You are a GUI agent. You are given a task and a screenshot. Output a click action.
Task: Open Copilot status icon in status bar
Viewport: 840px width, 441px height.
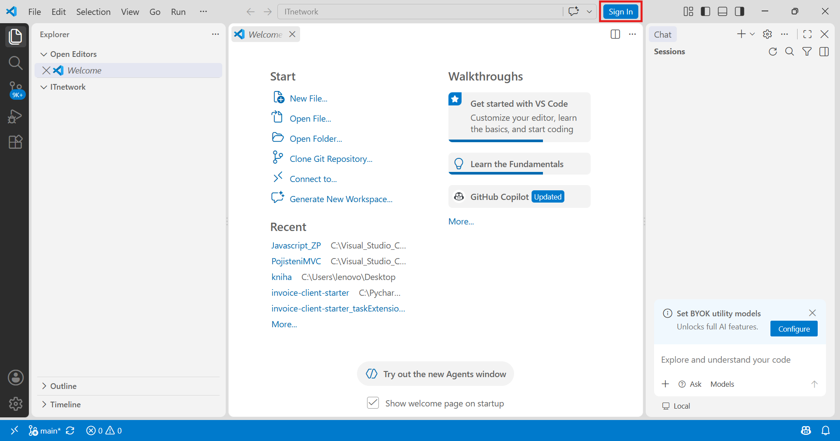point(806,430)
